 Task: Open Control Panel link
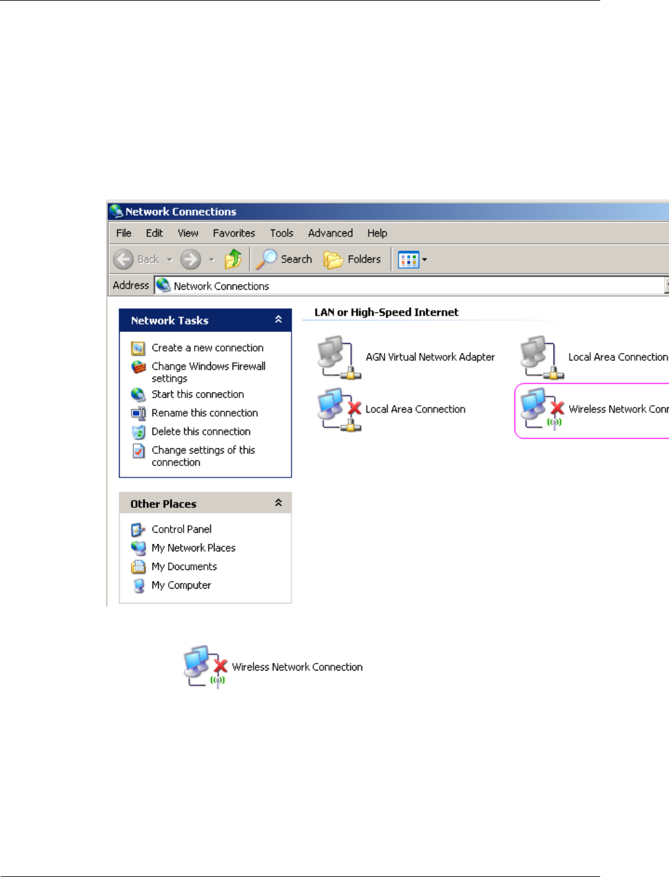182,529
